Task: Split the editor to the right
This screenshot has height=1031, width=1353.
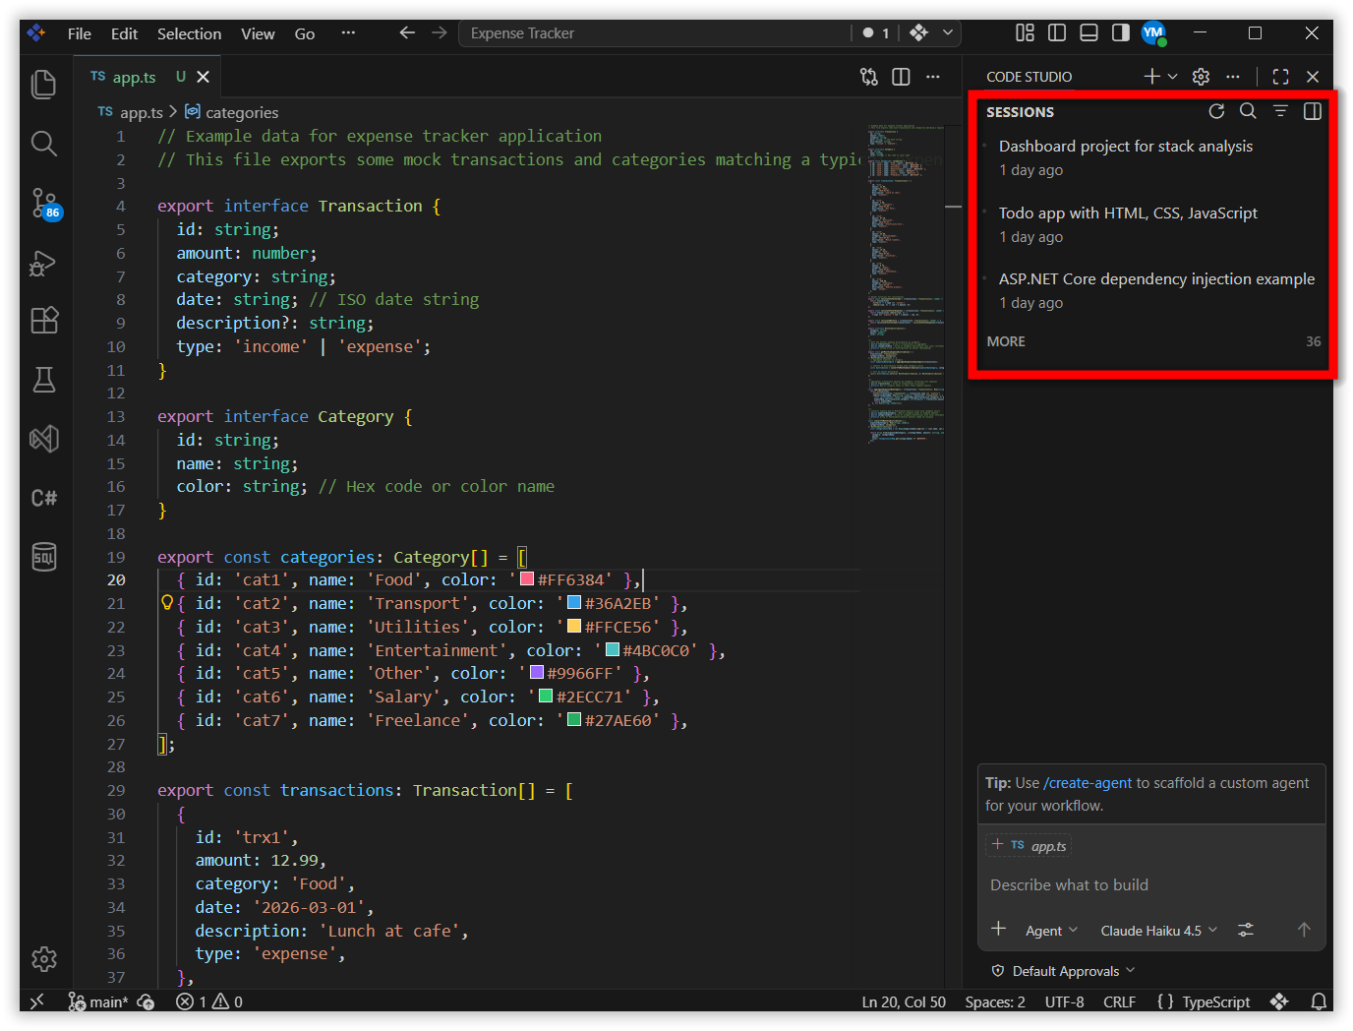Action: tap(901, 77)
